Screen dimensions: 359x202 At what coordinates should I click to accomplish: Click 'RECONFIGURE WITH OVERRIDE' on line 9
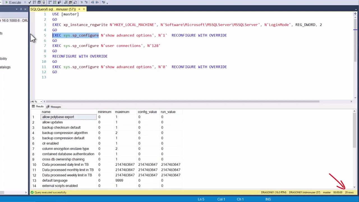(x=80, y=56)
